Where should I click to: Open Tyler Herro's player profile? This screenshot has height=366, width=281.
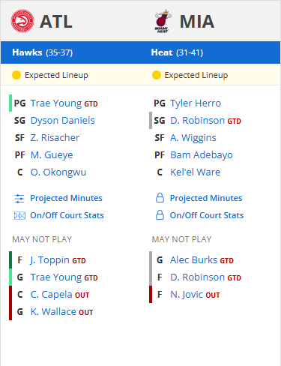pos(196,103)
